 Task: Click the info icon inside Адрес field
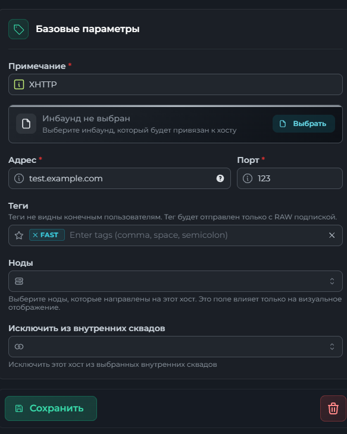coord(19,178)
